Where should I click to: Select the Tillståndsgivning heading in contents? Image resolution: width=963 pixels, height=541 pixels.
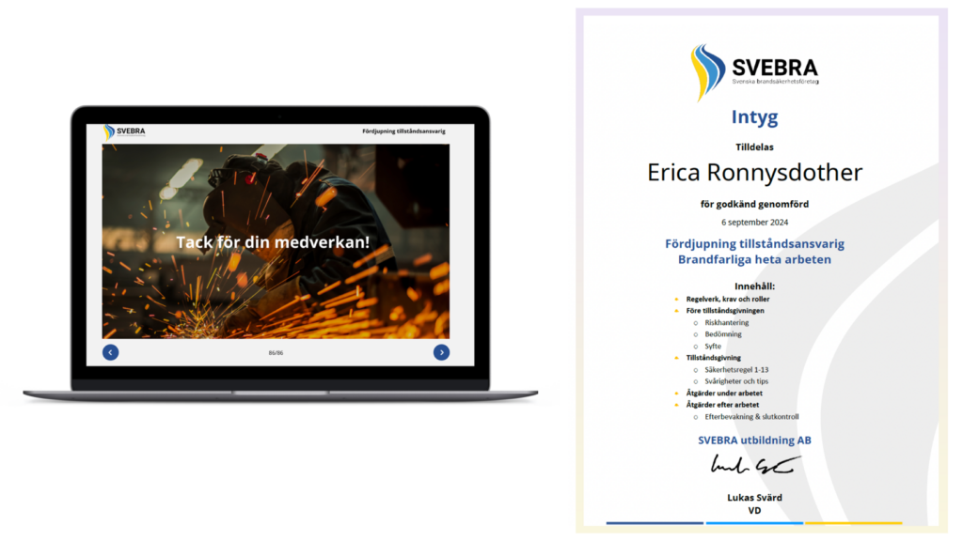pyautogui.click(x=713, y=358)
